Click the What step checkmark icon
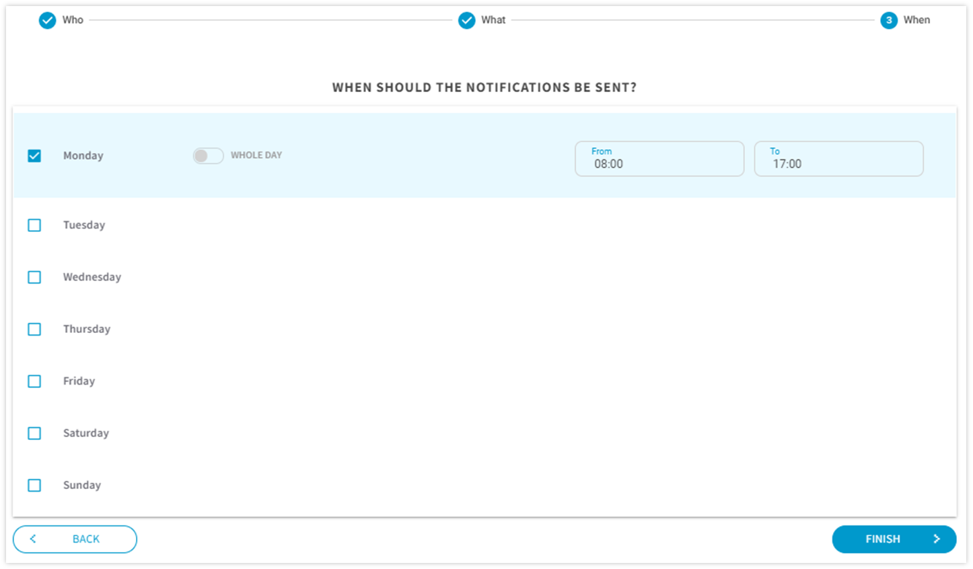 point(466,20)
